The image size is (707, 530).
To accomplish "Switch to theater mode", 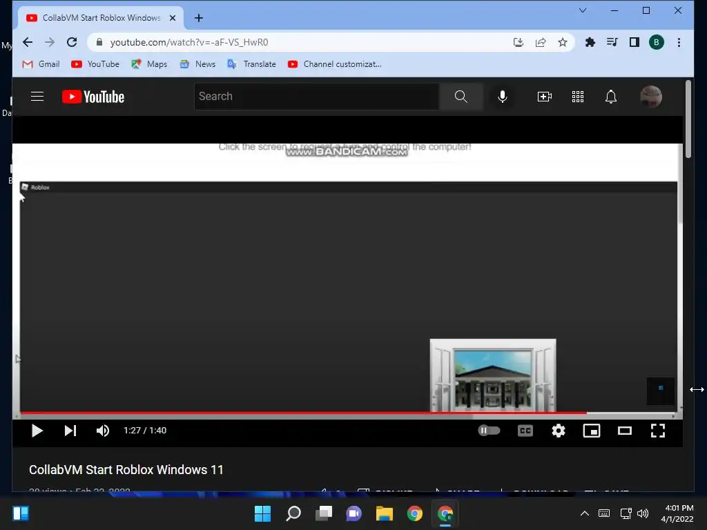I will 624,431.
